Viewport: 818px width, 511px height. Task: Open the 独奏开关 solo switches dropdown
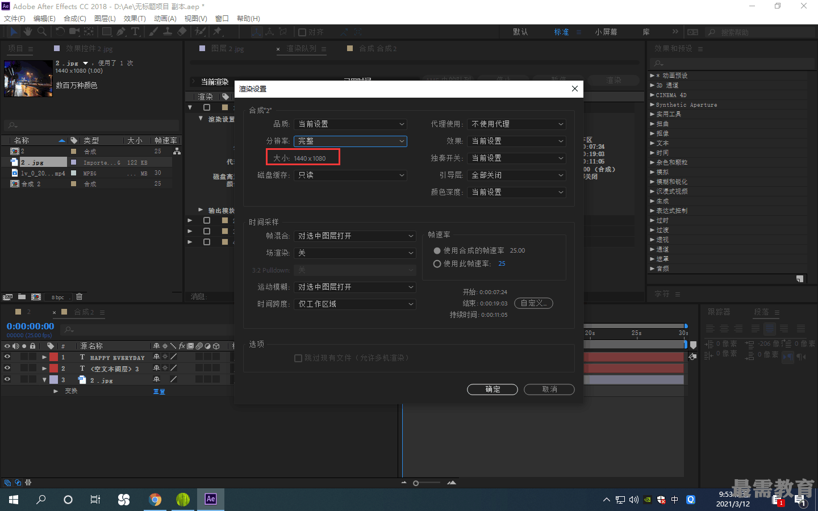(516, 158)
